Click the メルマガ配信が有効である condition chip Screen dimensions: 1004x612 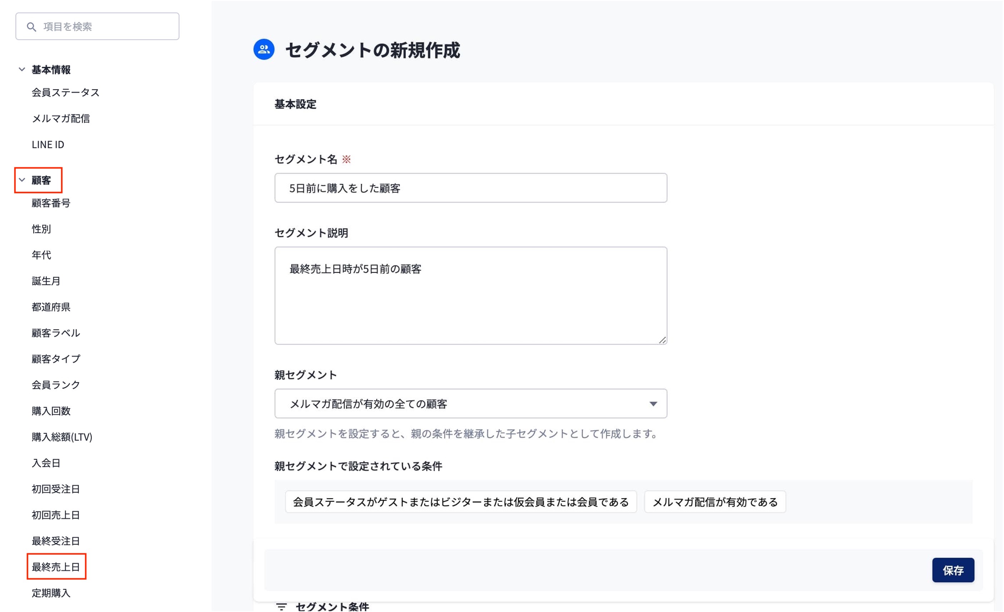(x=715, y=502)
